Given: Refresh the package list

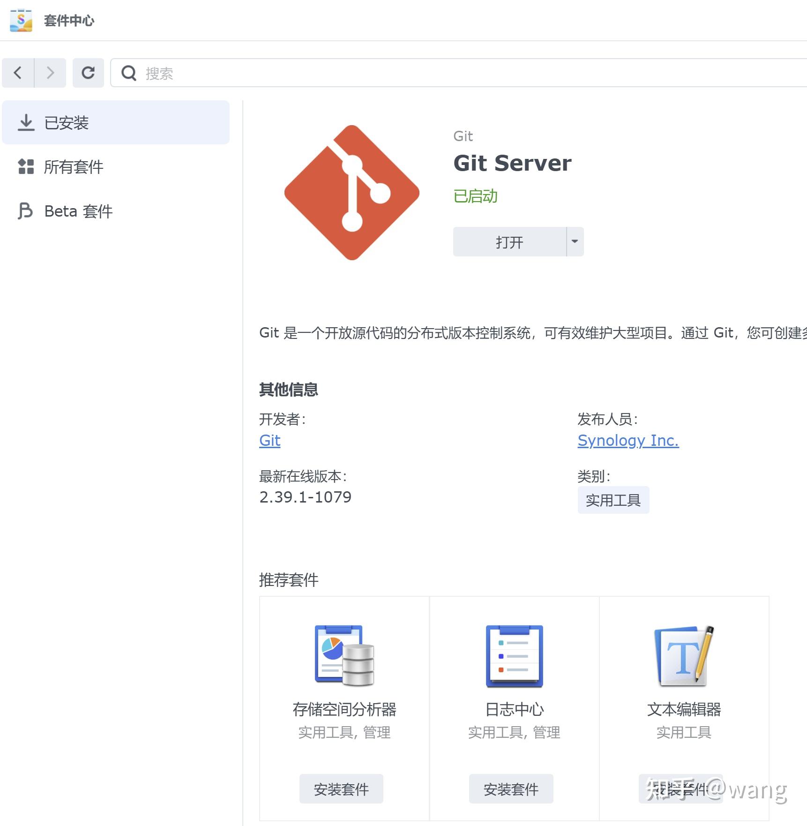Looking at the screenshot, I should (x=89, y=73).
